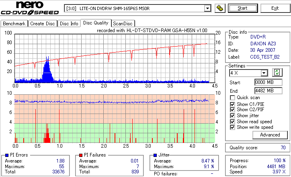Image resolution: width=291 pixels, height=177 pixels.
Task: Click the Jitter maximum 9.1 %
Action: pos(209,167)
